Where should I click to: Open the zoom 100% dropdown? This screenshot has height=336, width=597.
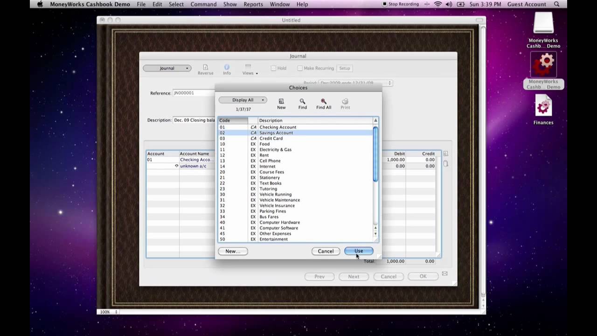[109, 312]
